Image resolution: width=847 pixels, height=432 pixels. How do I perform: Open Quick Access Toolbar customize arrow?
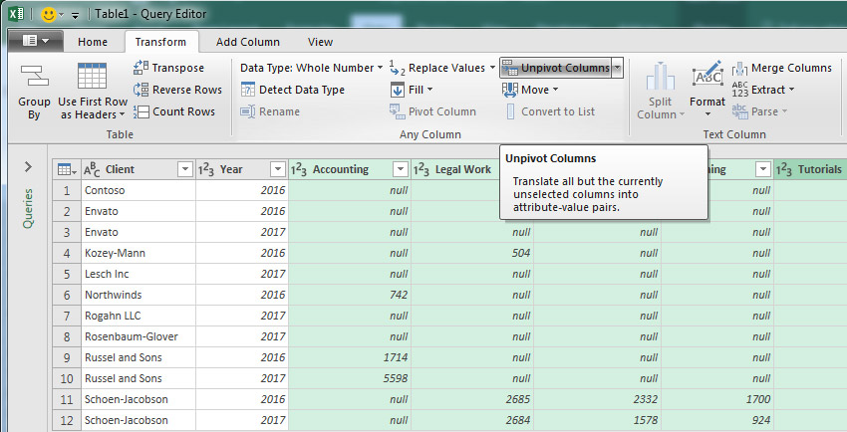coord(75,15)
